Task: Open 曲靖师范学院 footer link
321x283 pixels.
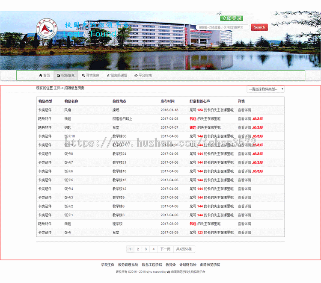Action: 210,265
